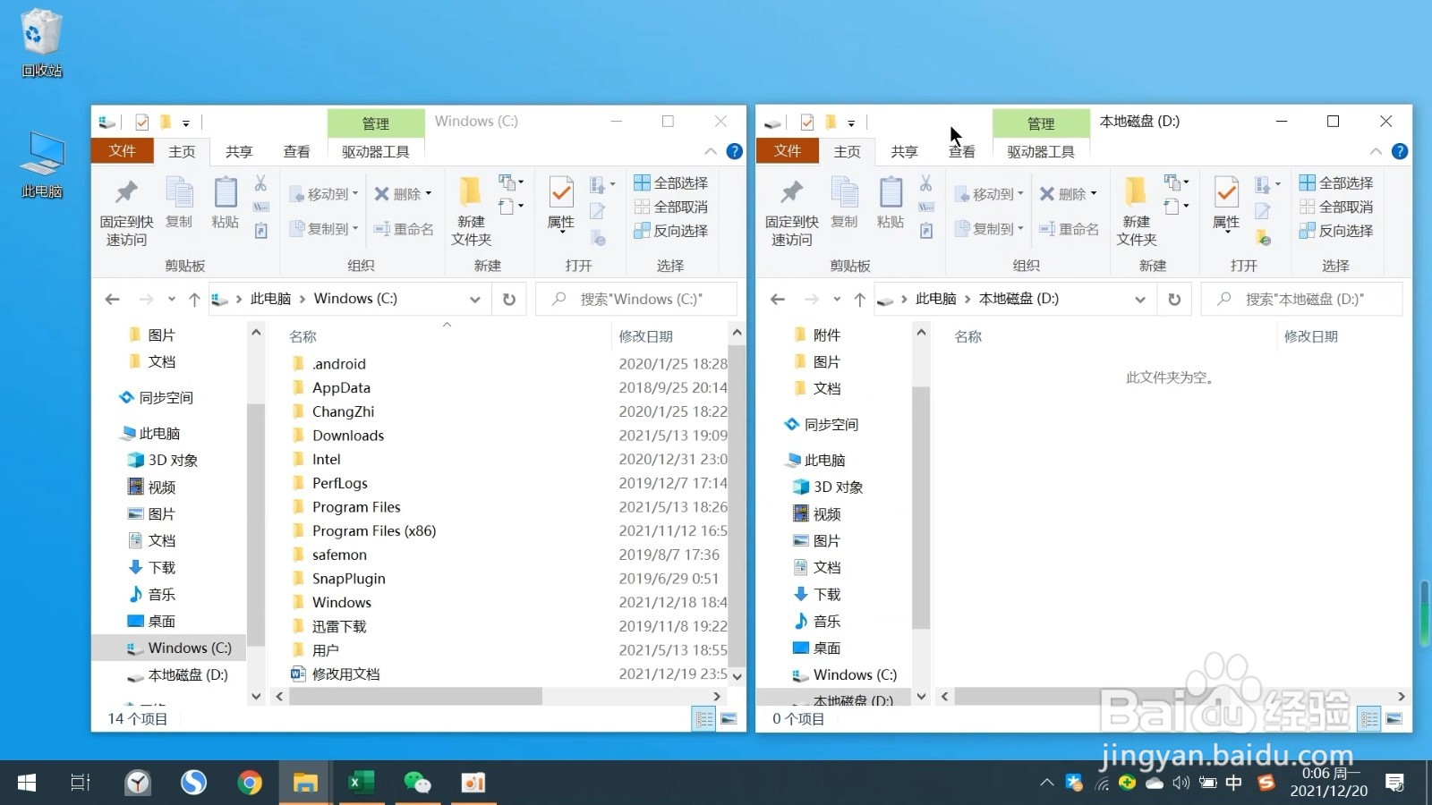Switch to details view in Windows (C:) window
Screen dimensions: 1432x805
(704, 719)
